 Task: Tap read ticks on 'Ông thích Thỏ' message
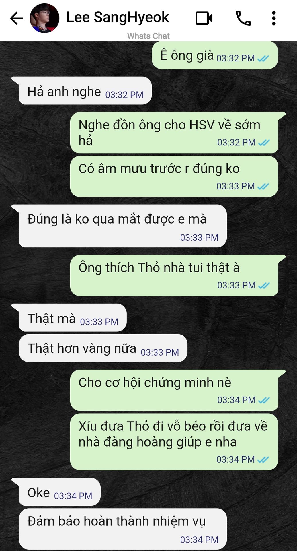(x=264, y=286)
